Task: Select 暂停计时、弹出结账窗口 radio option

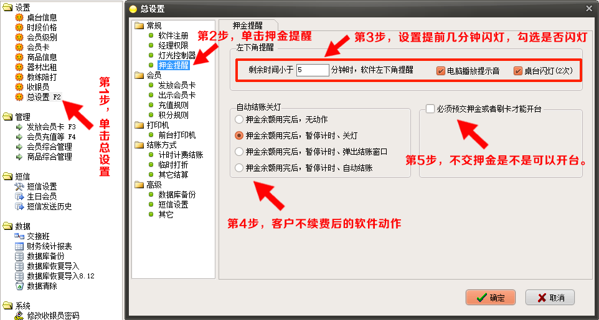Action: 239,152
